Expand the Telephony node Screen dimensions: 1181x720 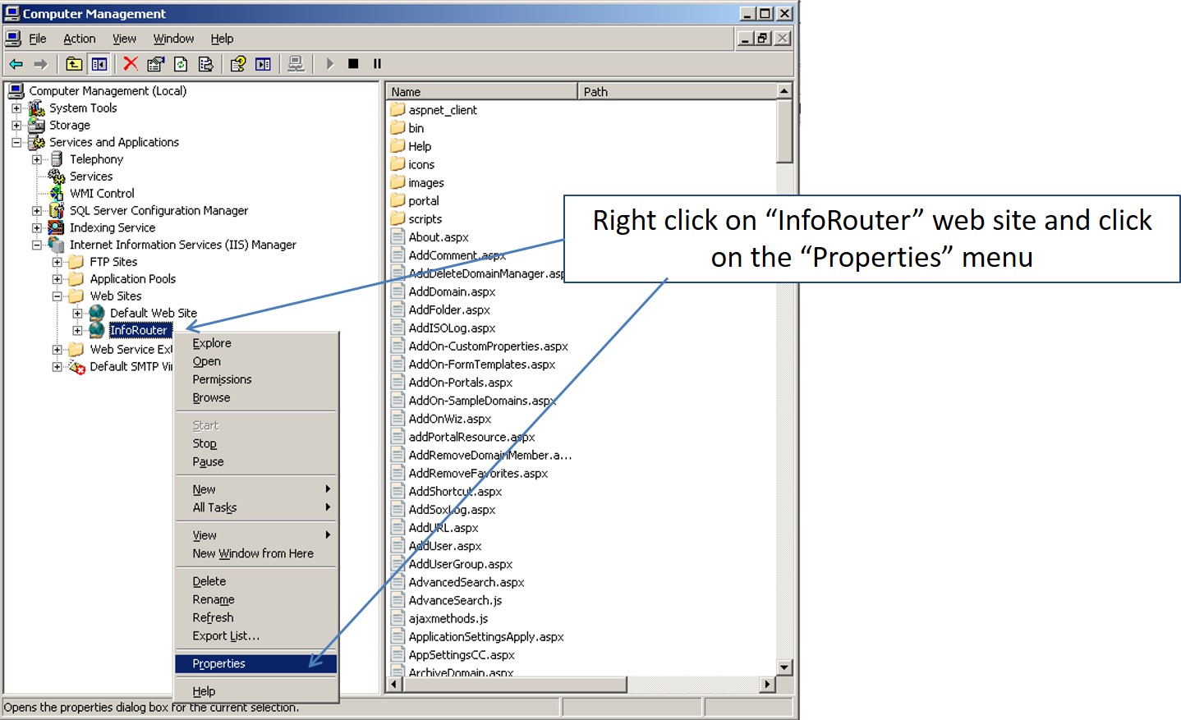coord(37,159)
